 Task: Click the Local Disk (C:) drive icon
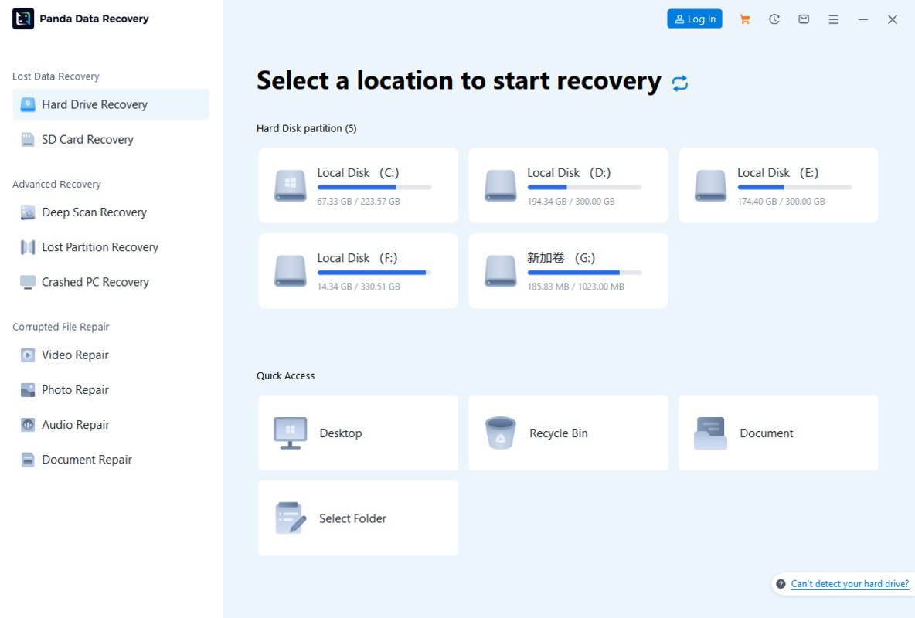tap(291, 185)
